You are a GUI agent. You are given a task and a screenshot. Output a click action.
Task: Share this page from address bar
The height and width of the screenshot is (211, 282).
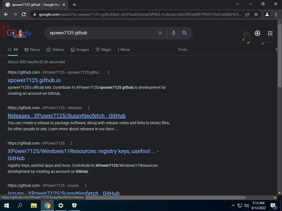[x=247, y=14]
